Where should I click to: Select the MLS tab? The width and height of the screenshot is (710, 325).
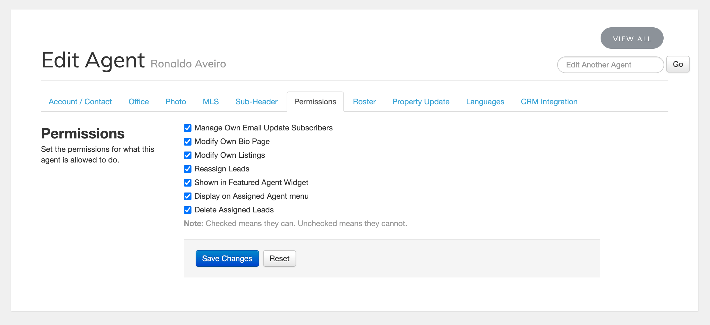pyautogui.click(x=211, y=102)
